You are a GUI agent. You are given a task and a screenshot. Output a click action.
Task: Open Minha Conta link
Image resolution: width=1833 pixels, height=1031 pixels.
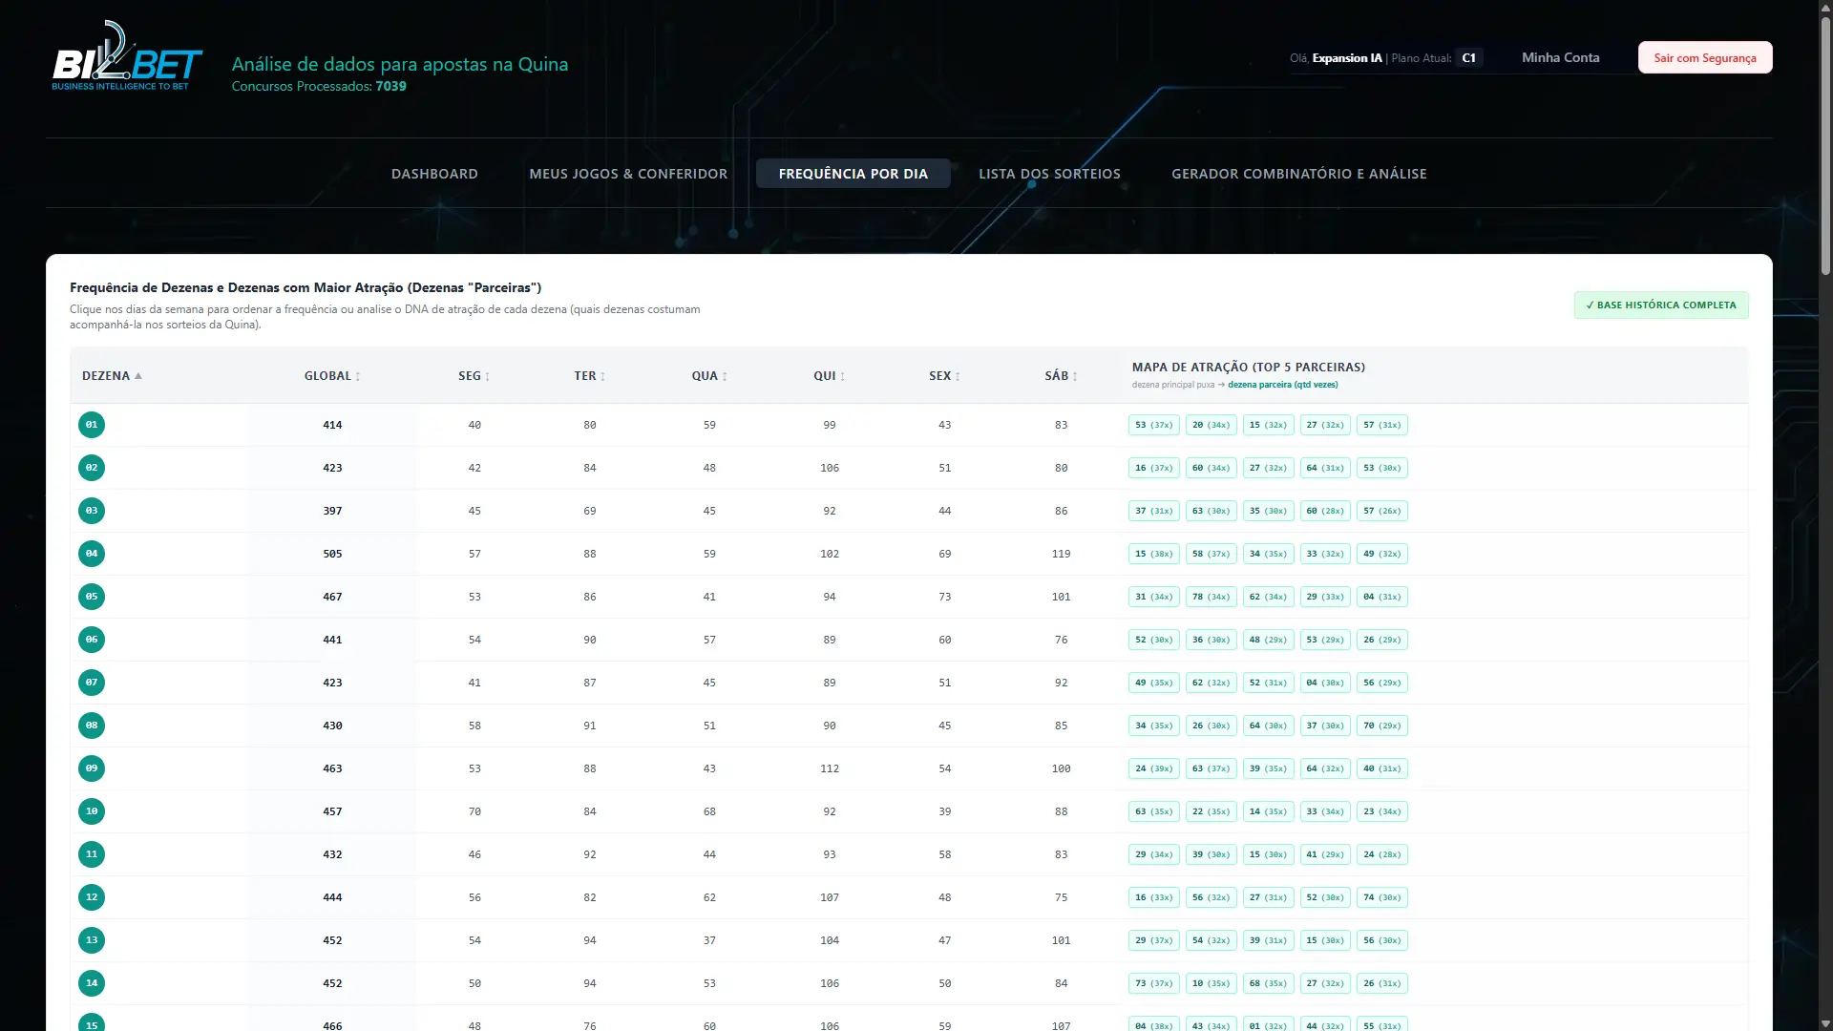coord(1560,57)
